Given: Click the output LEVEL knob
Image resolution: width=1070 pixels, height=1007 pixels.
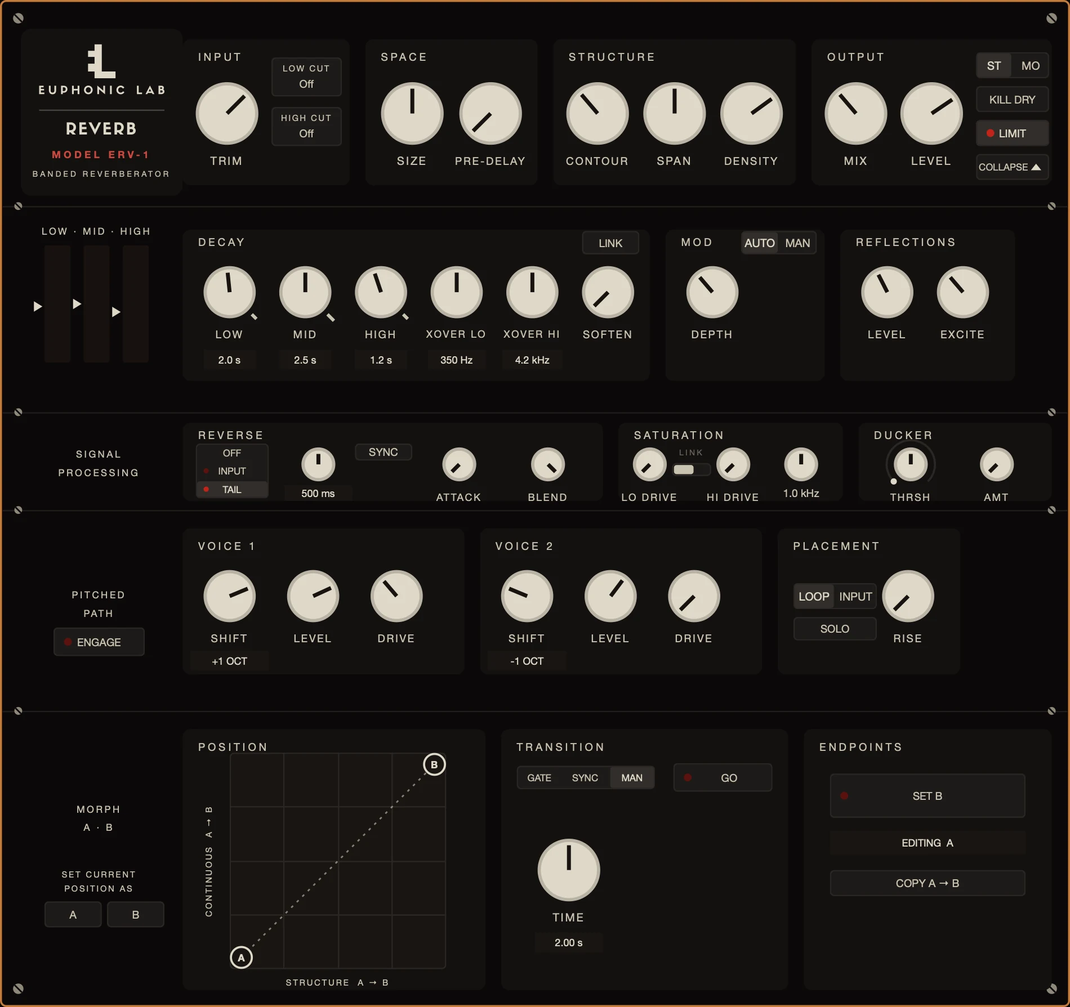Looking at the screenshot, I should coord(931,114).
